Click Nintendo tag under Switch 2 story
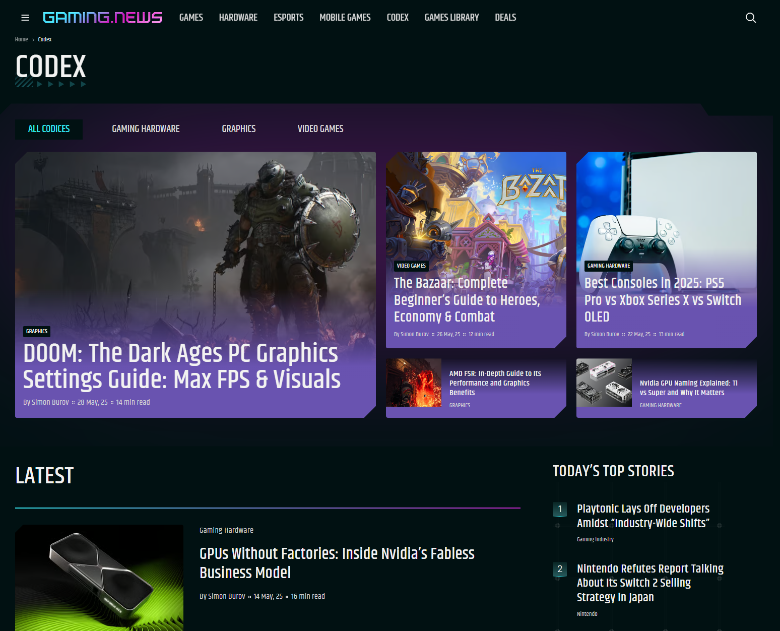The image size is (780, 631). [587, 614]
